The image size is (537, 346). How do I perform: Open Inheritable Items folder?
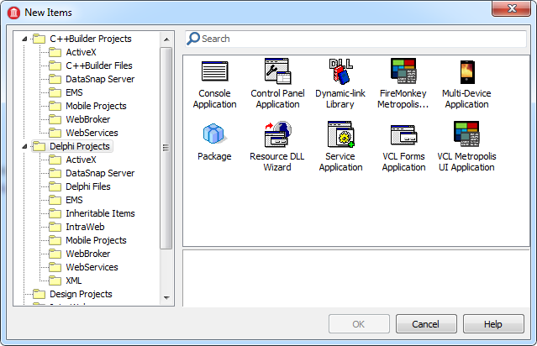pos(92,213)
